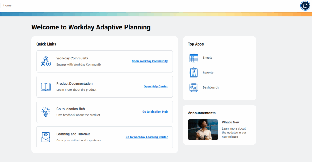The height and width of the screenshot is (162, 312).
Task: Click the Sheets text label in Top Apps
Action: coord(207,58)
